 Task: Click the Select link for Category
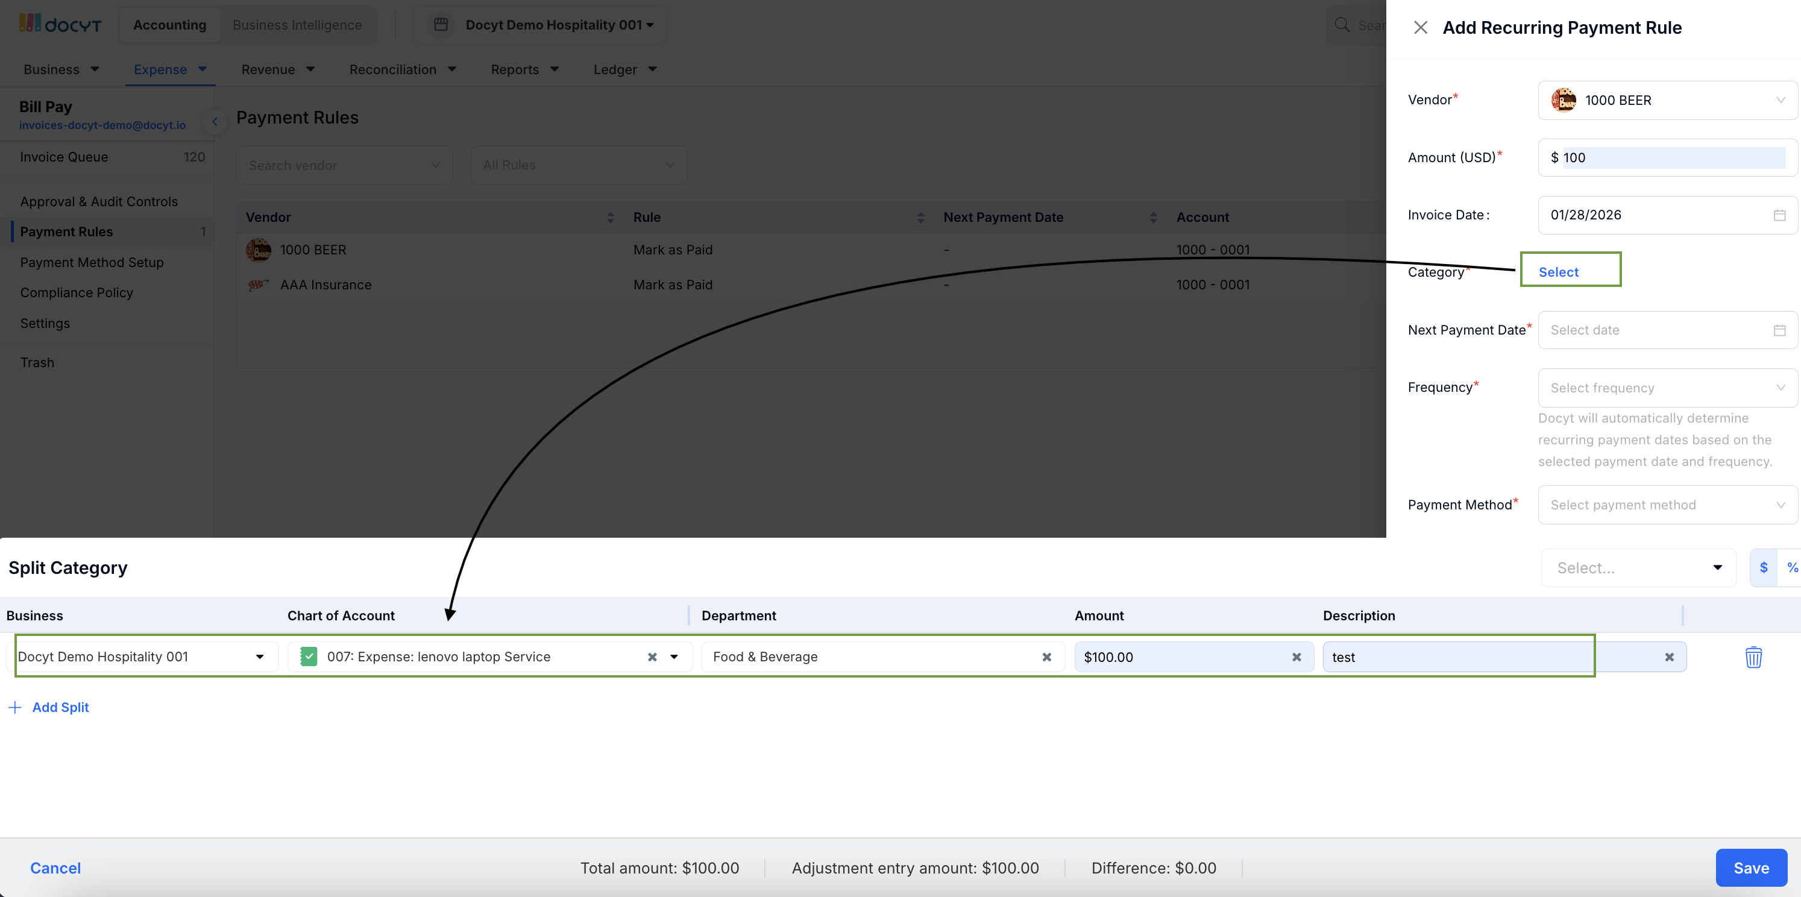coord(1557,272)
